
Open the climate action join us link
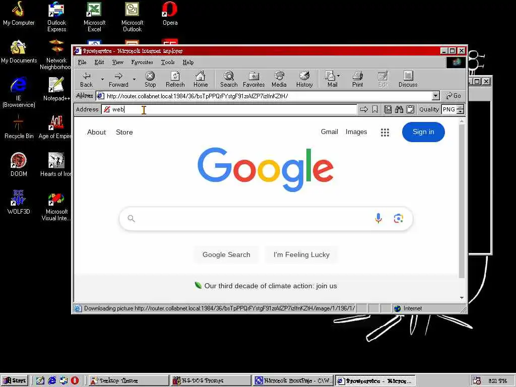pyautogui.click(x=270, y=286)
